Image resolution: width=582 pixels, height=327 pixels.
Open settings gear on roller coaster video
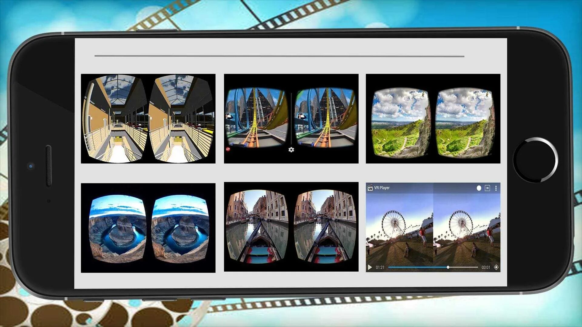pyautogui.click(x=291, y=150)
